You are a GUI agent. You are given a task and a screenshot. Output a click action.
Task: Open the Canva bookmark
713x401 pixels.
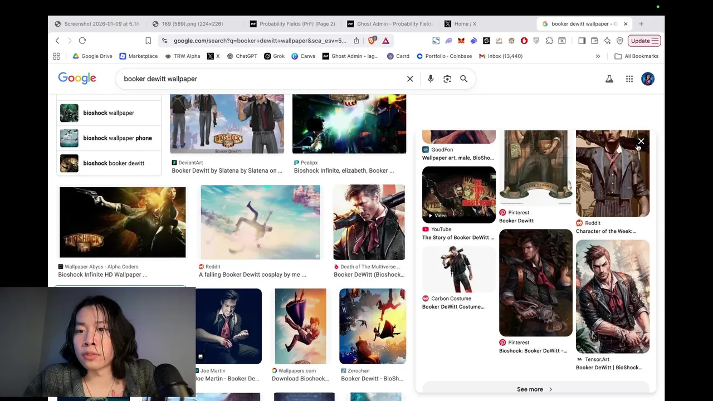(304, 56)
